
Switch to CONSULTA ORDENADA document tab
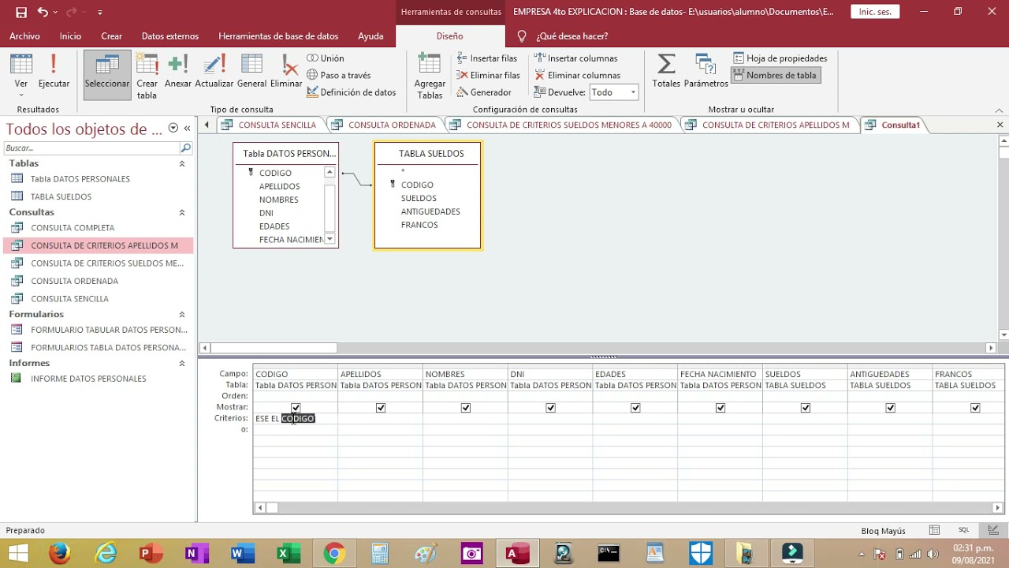coord(385,125)
